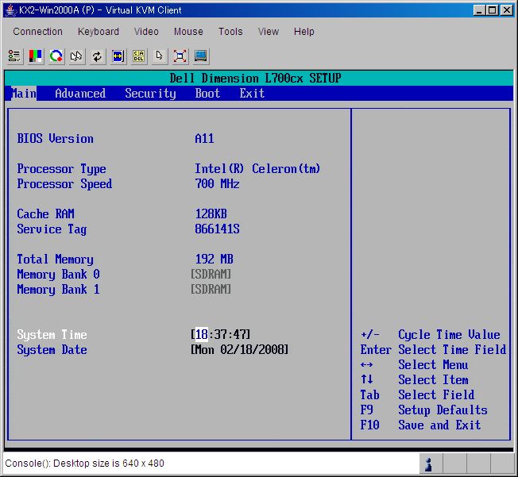
Task: Open the connection properties toolbar icon
Action: pos(14,56)
